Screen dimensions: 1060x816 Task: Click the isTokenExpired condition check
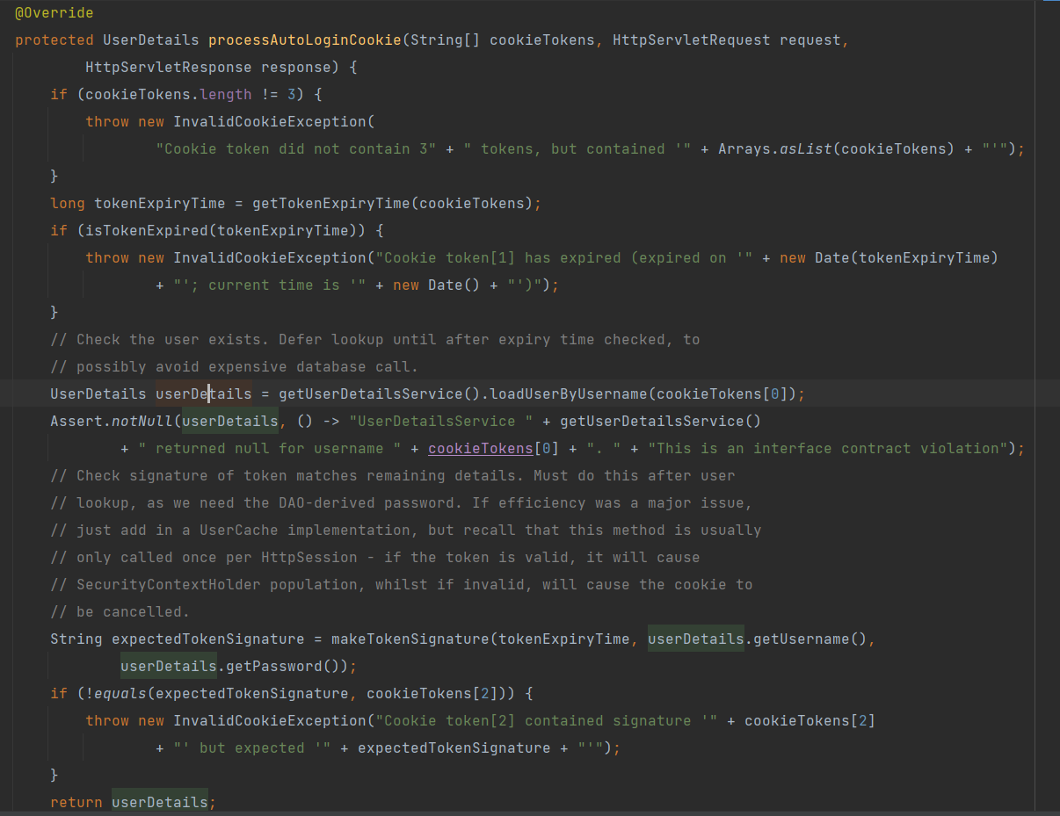click(137, 230)
